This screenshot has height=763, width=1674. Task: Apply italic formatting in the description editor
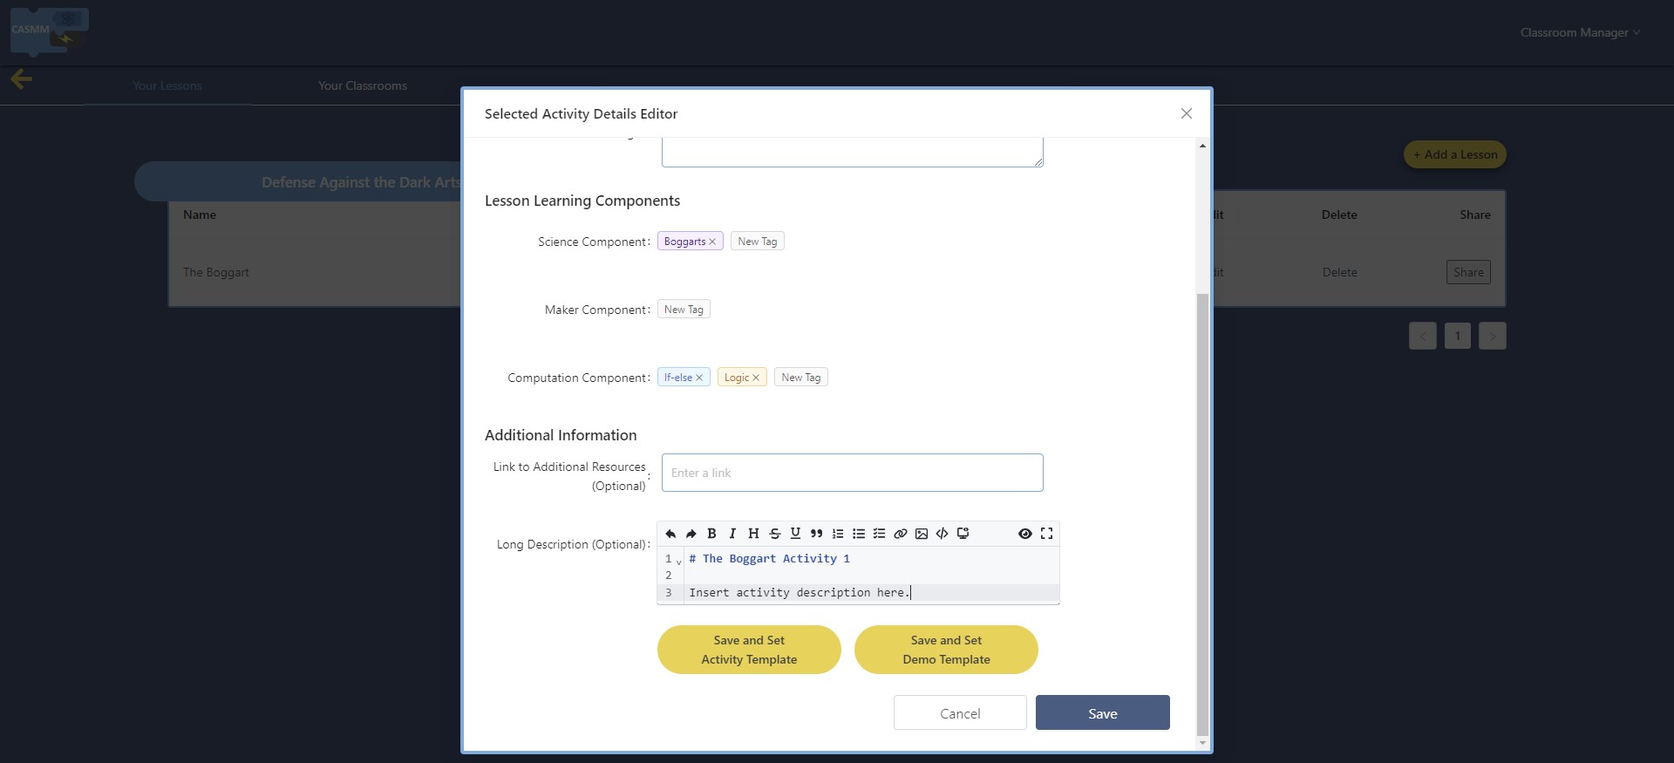(732, 534)
